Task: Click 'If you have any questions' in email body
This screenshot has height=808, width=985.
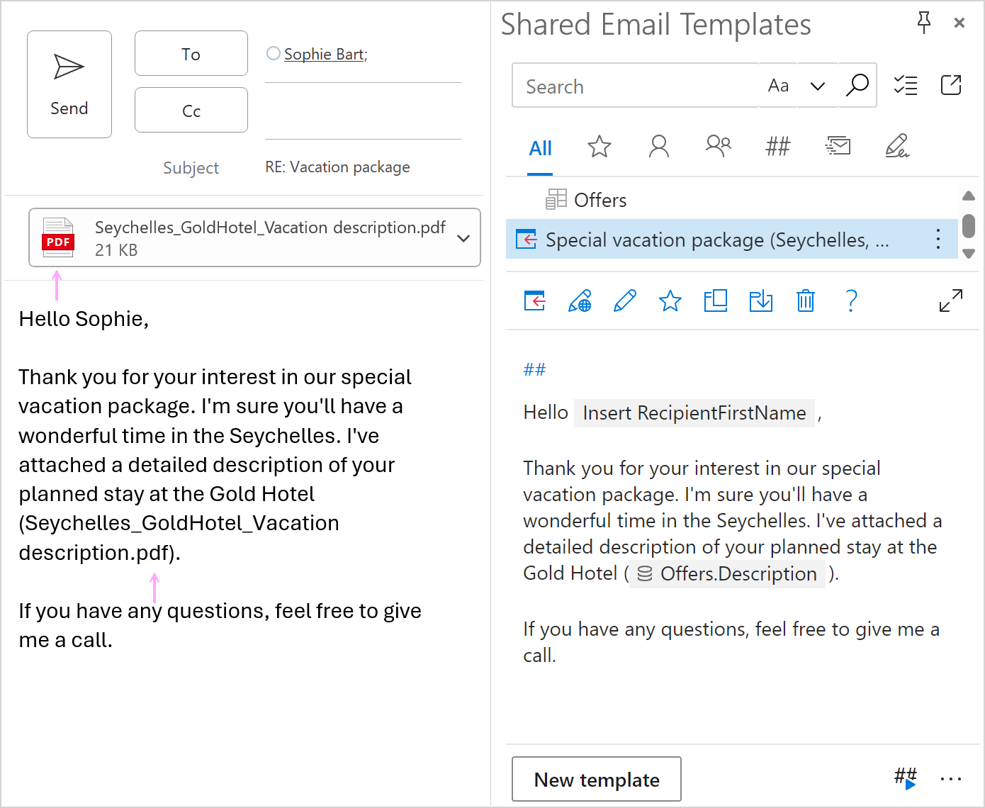Action: (144, 611)
